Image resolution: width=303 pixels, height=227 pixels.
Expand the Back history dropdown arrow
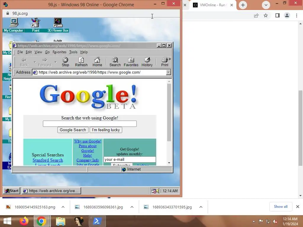(35, 62)
